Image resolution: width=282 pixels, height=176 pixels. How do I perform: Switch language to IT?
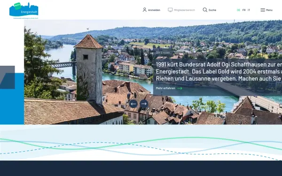pos(249,10)
